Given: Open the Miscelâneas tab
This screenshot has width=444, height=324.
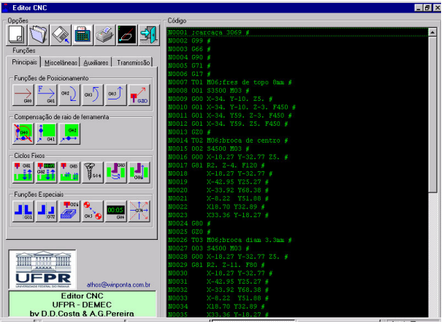Looking at the screenshot, I should (61, 63).
